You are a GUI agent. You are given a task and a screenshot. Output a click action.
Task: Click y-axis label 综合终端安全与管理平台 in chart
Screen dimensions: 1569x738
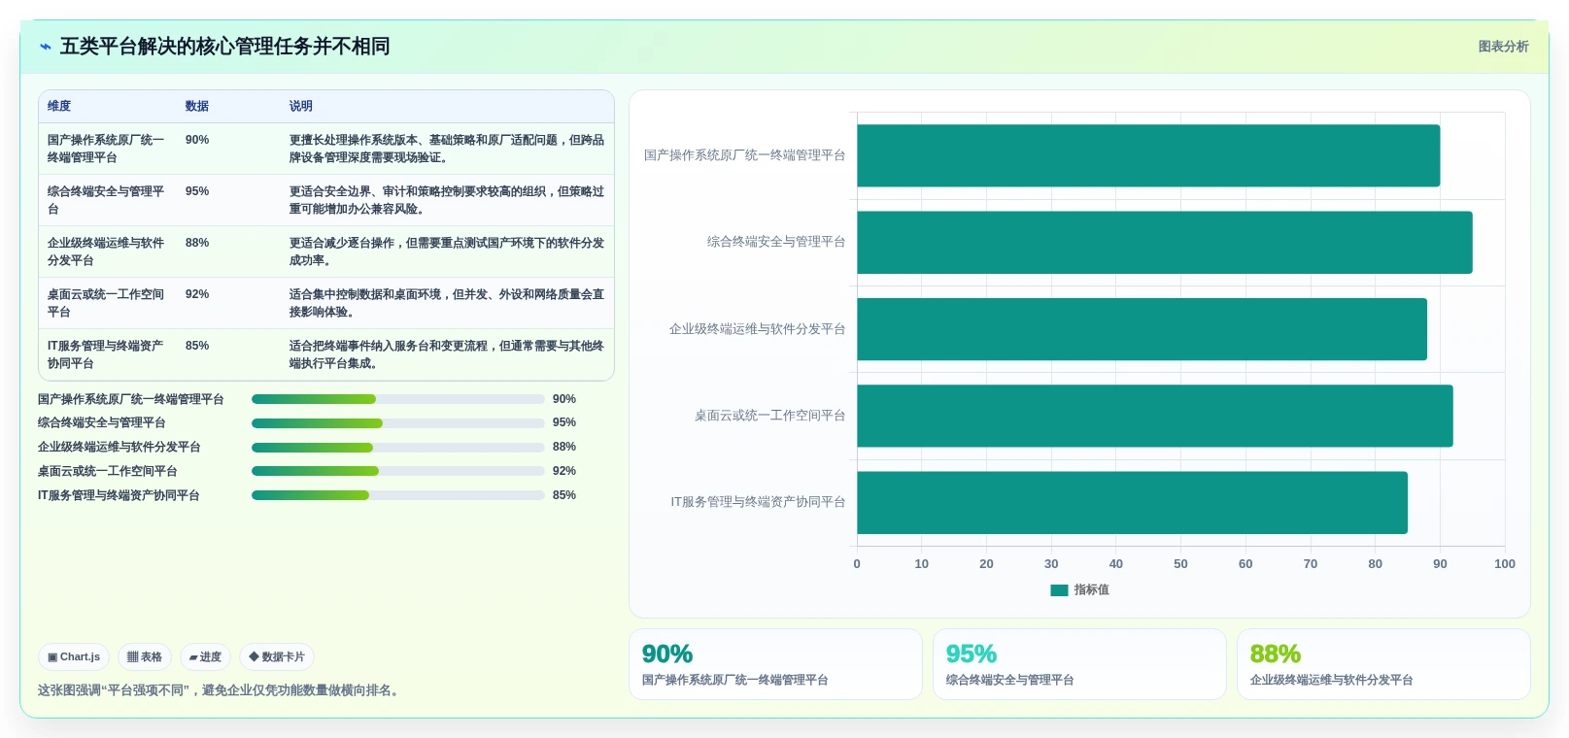(x=776, y=242)
